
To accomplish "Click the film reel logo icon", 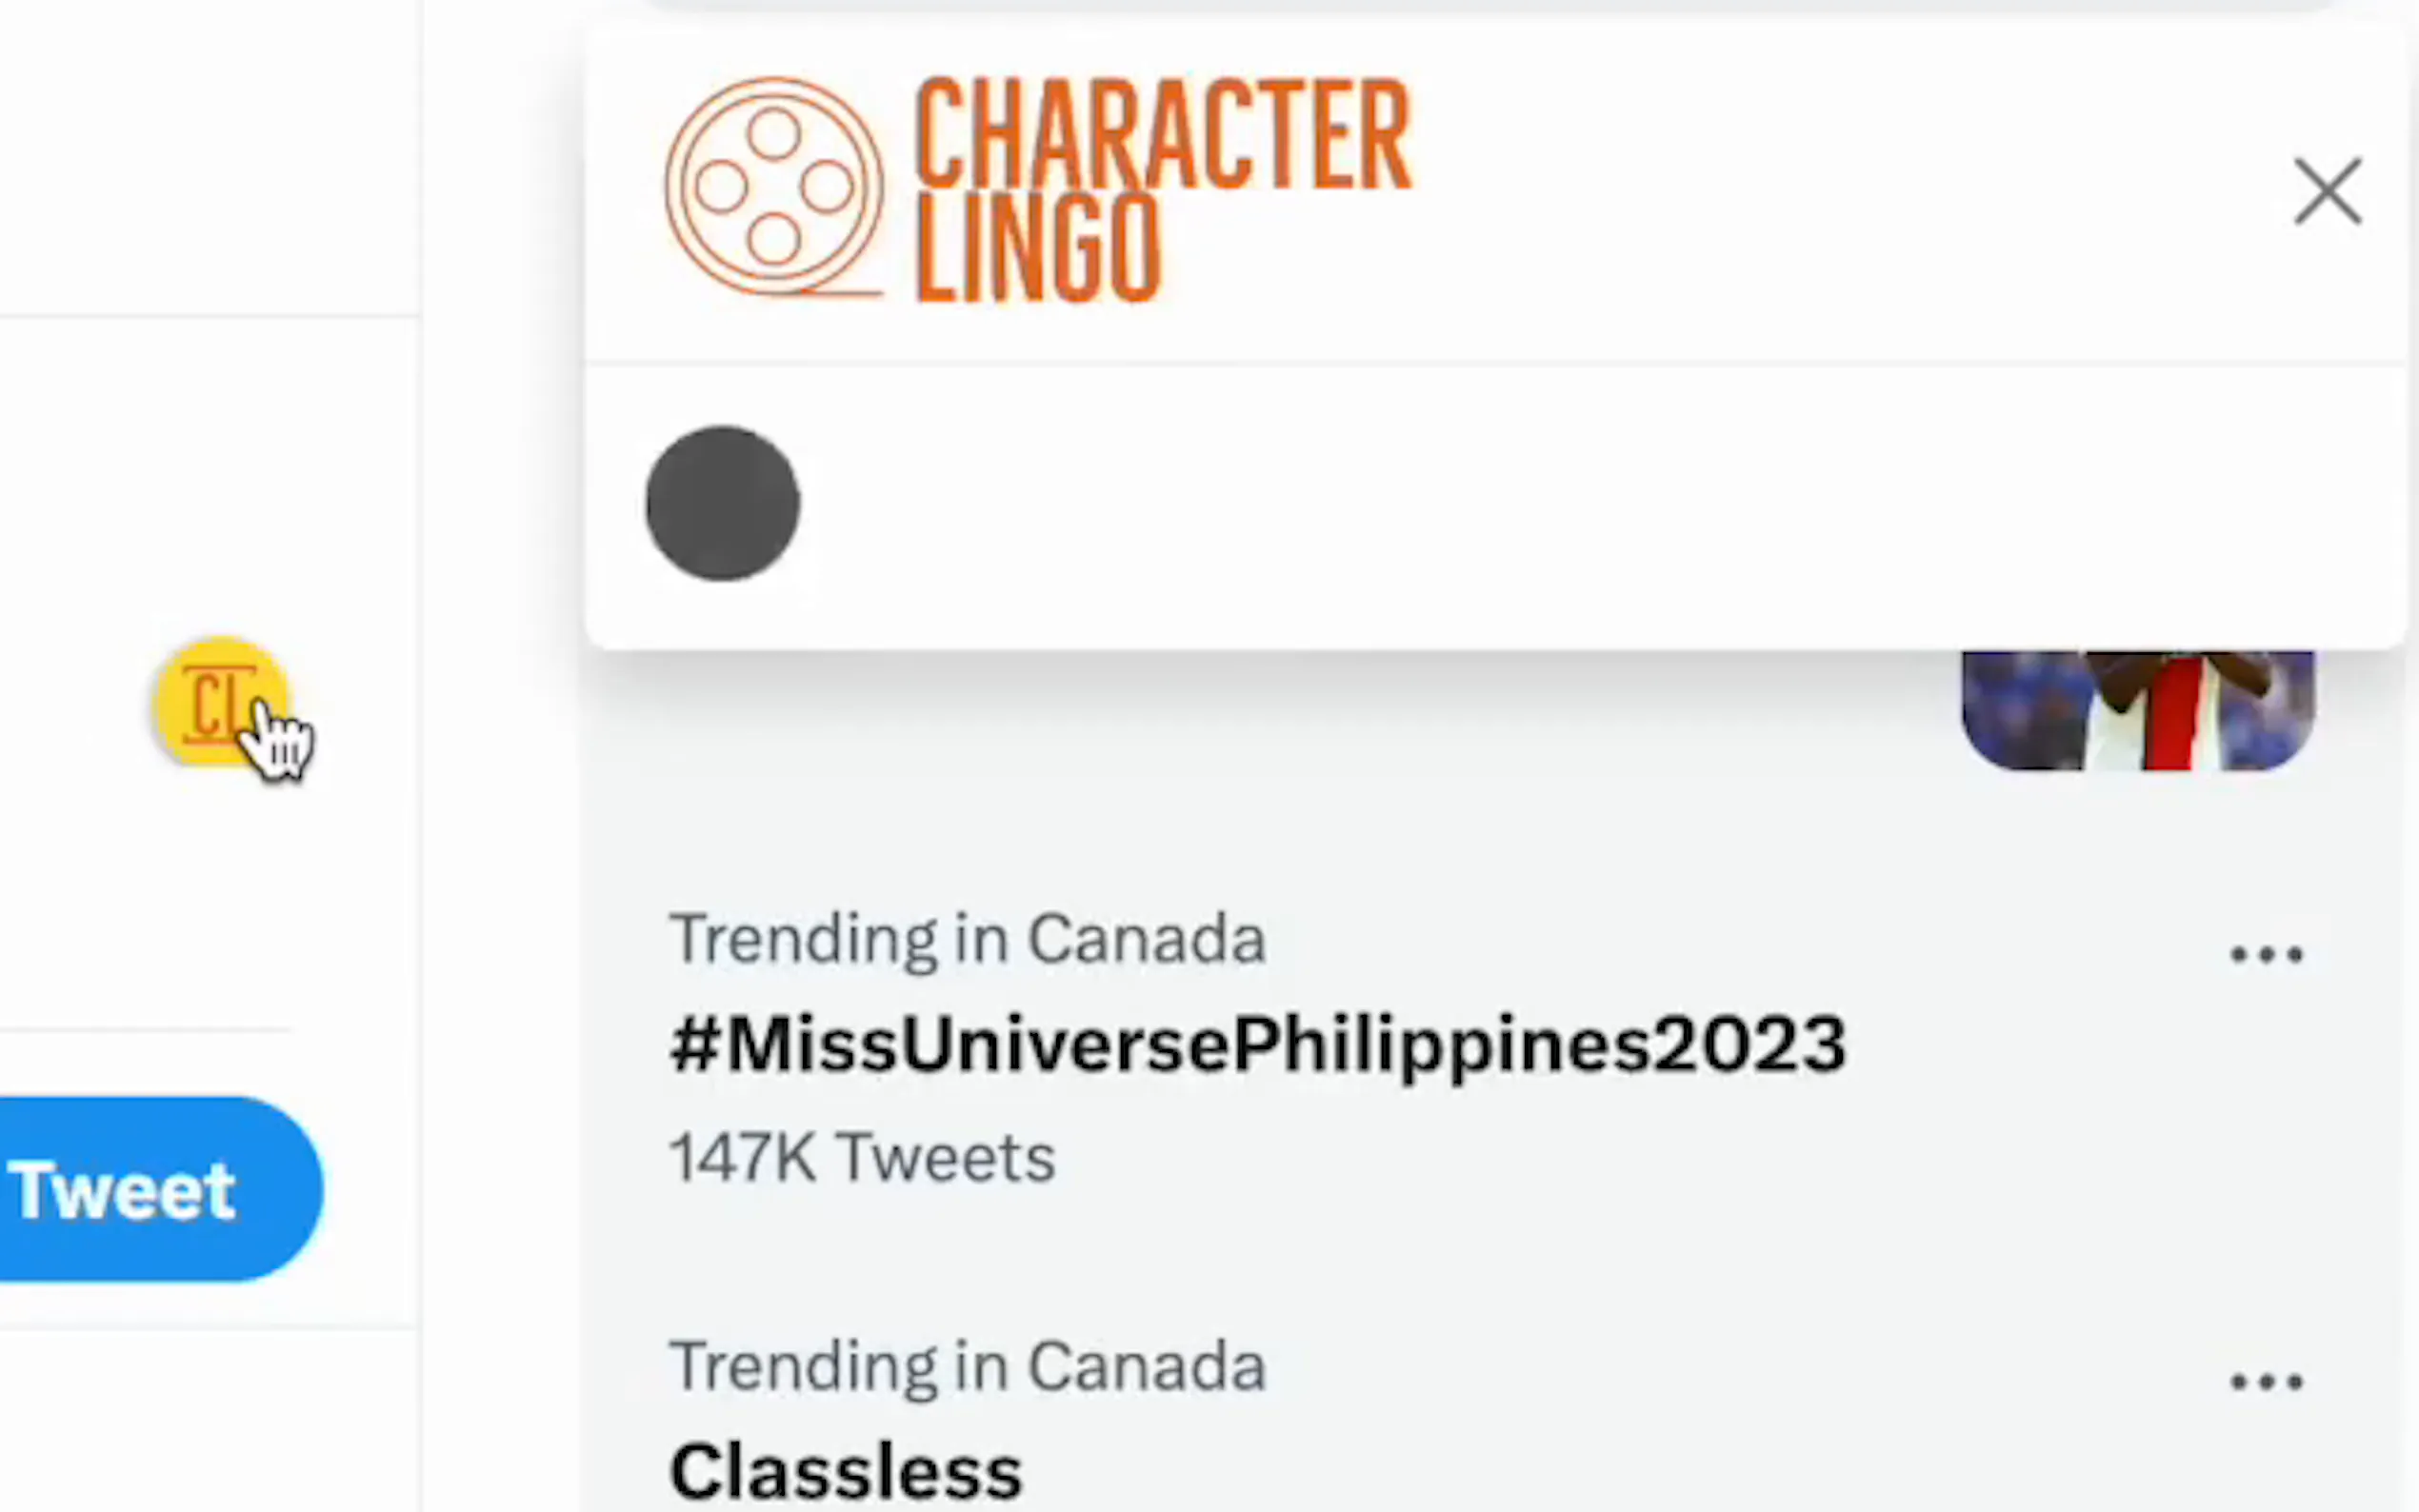I will 773,187.
